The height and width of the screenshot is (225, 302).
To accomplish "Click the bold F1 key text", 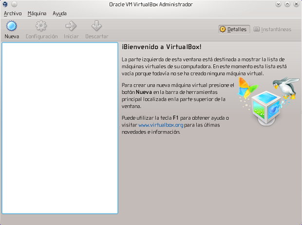I will click(176, 118).
